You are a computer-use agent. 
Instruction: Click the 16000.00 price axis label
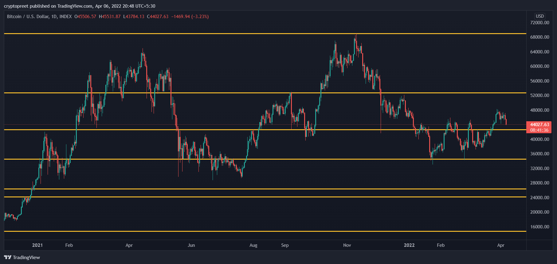coord(539,227)
